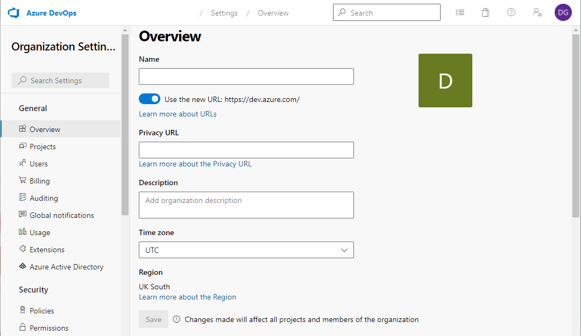Click the Organization Settings heading
The width and height of the screenshot is (581, 336).
[x=63, y=47]
